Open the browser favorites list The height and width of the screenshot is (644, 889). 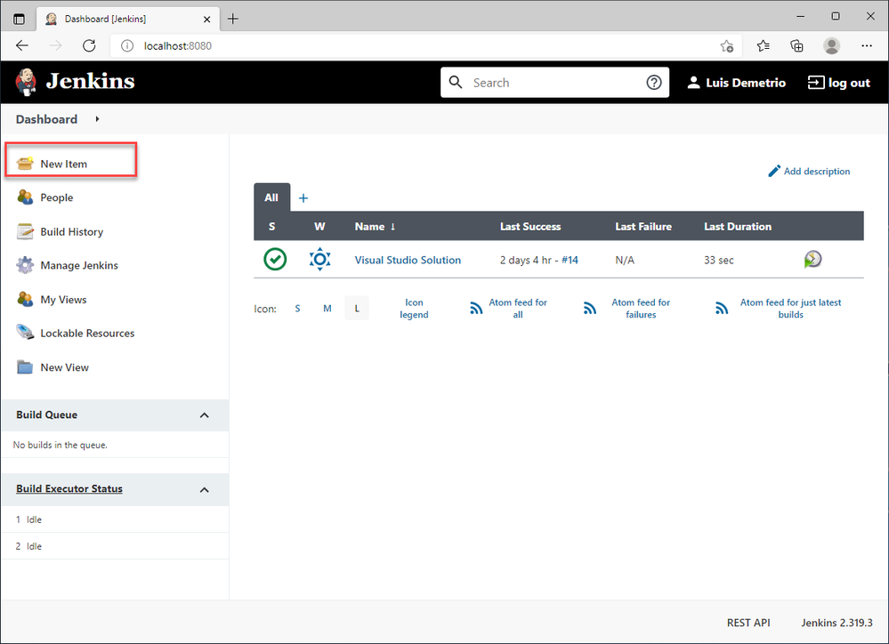[764, 46]
